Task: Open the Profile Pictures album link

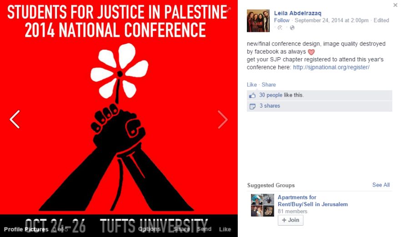Action: pyautogui.click(x=26, y=229)
